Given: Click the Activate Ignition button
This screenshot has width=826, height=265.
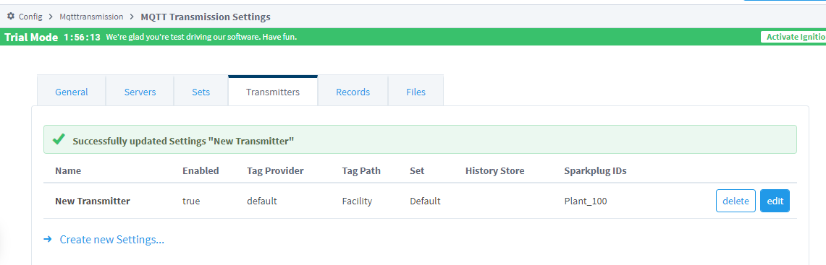Looking at the screenshot, I should point(793,37).
